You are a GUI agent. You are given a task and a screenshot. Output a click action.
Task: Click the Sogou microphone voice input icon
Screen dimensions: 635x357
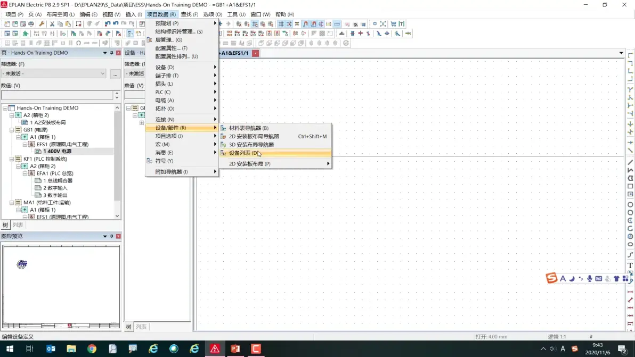590,279
